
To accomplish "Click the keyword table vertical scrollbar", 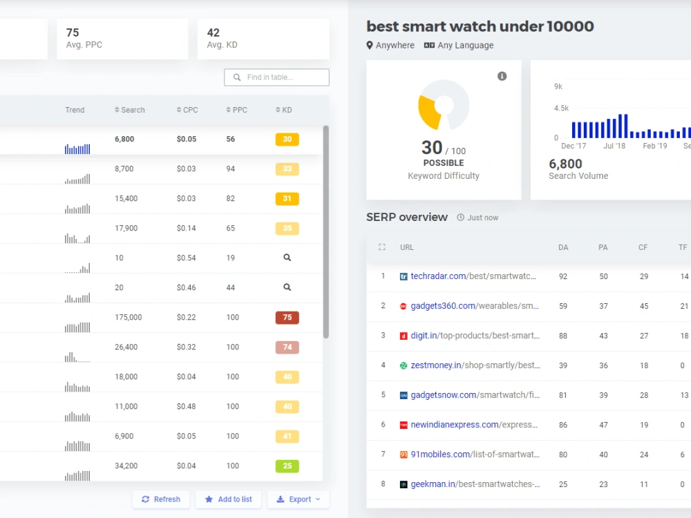I will click(326, 232).
